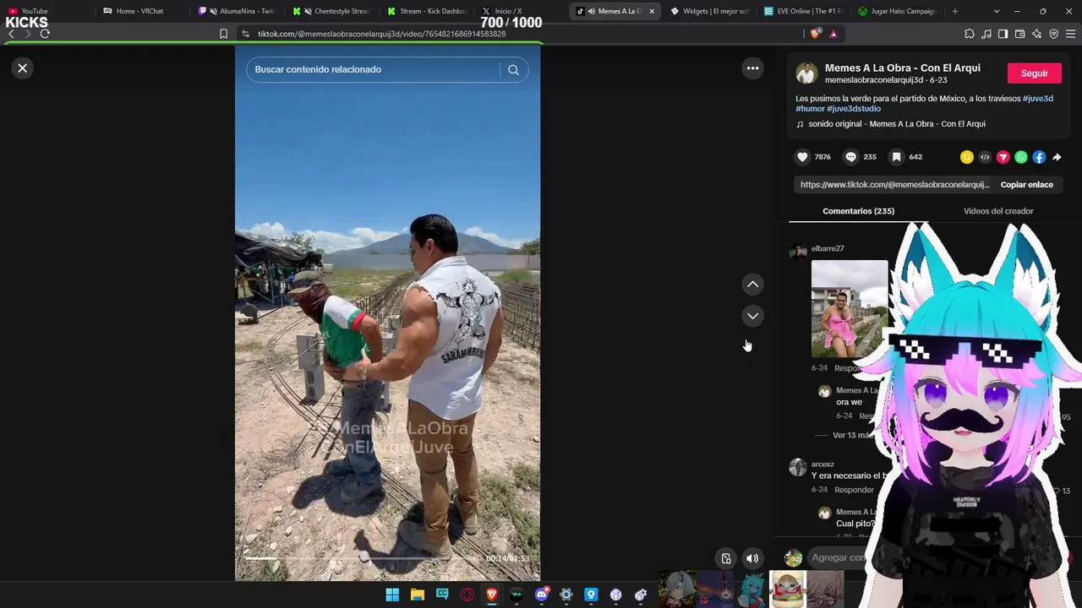1082x608 pixels.
Task: Open elbarre27 commenter username
Action: (x=828, y=249)
